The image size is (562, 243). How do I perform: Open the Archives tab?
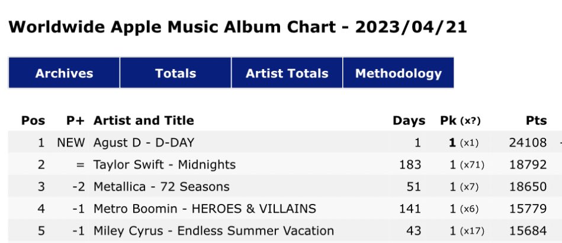[x=64, y=73]
